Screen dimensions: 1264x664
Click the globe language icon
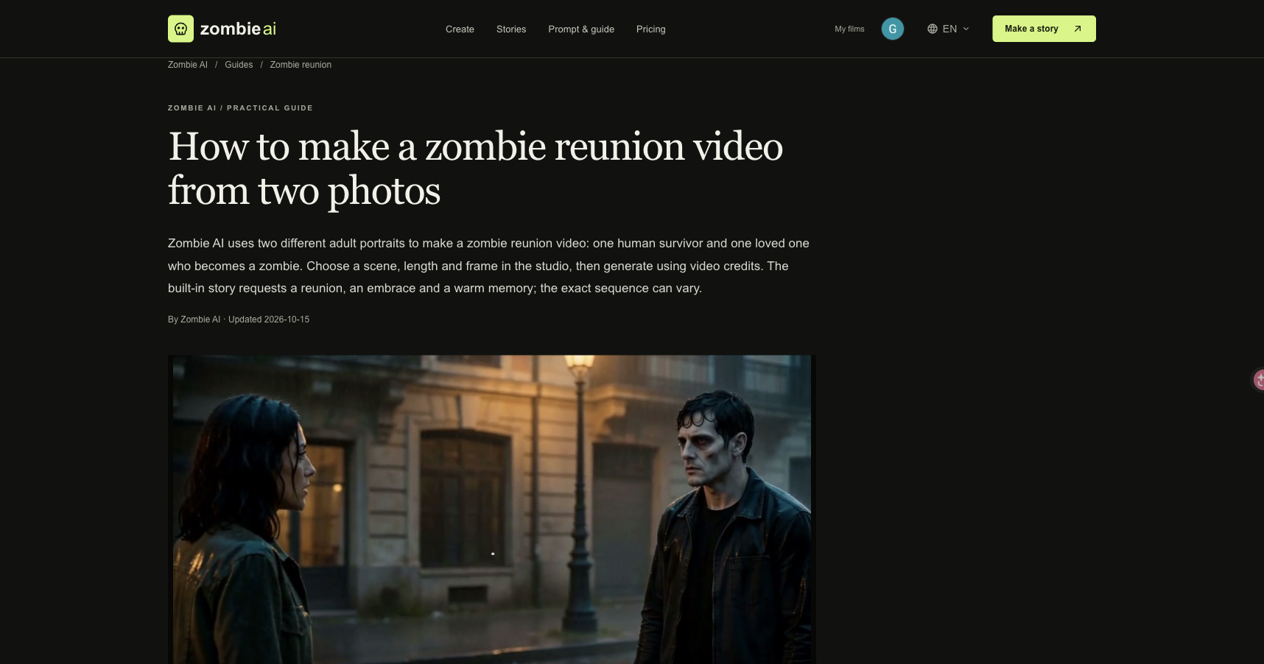(x=932, y=29)
